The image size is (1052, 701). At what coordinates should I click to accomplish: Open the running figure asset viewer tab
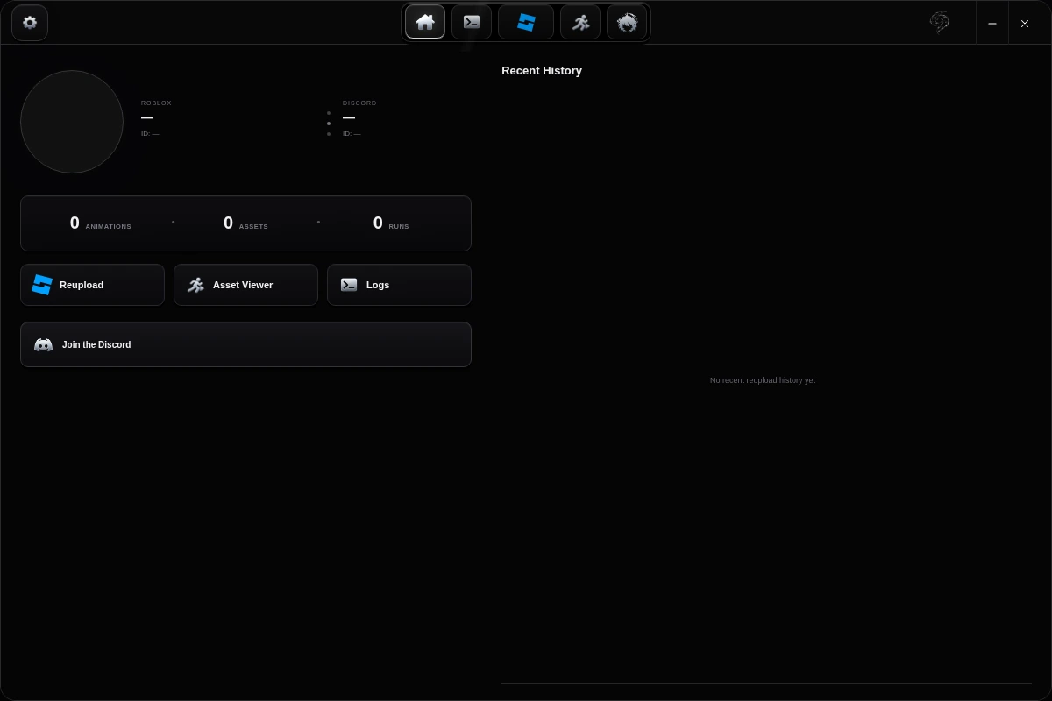[x=580, y=22]
